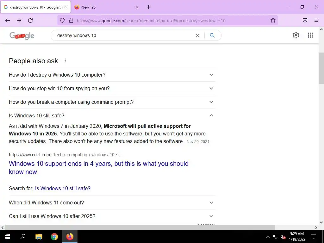Open the Firefox hamburger menu
The width and height of the screenshot is (324, 243).
pos(316,20)
